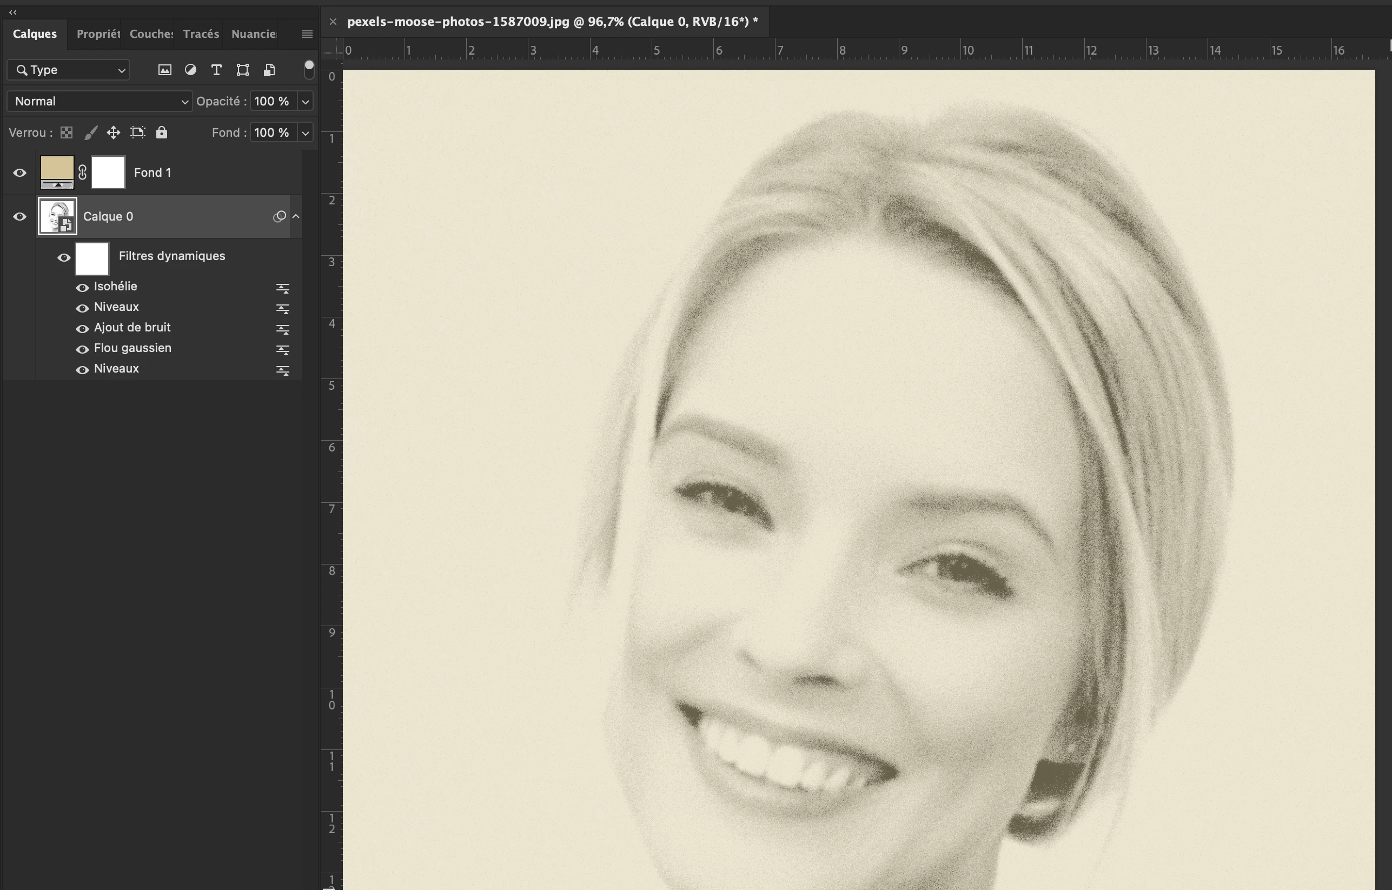Open the Opacité percentage dropdown arrow

305,102
